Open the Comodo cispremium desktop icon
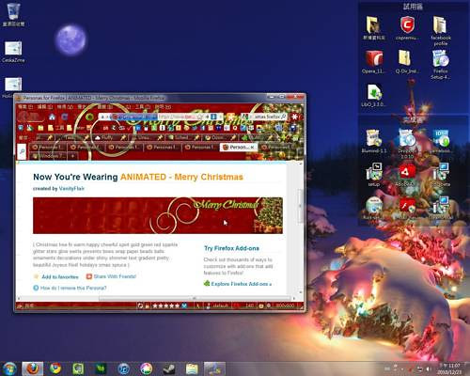Screen dimensions: 470x376 (407, 28)
